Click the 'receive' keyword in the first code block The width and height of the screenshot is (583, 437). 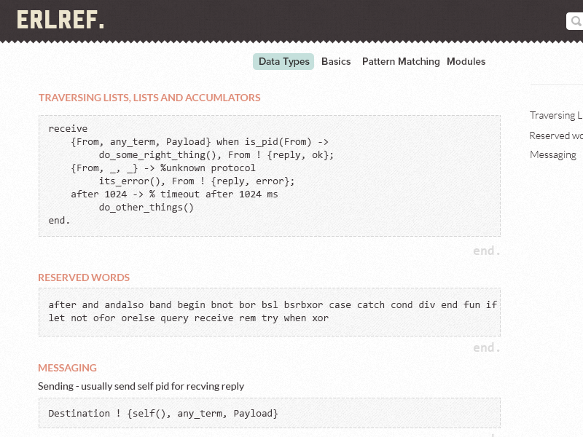(x=68, y=129)
